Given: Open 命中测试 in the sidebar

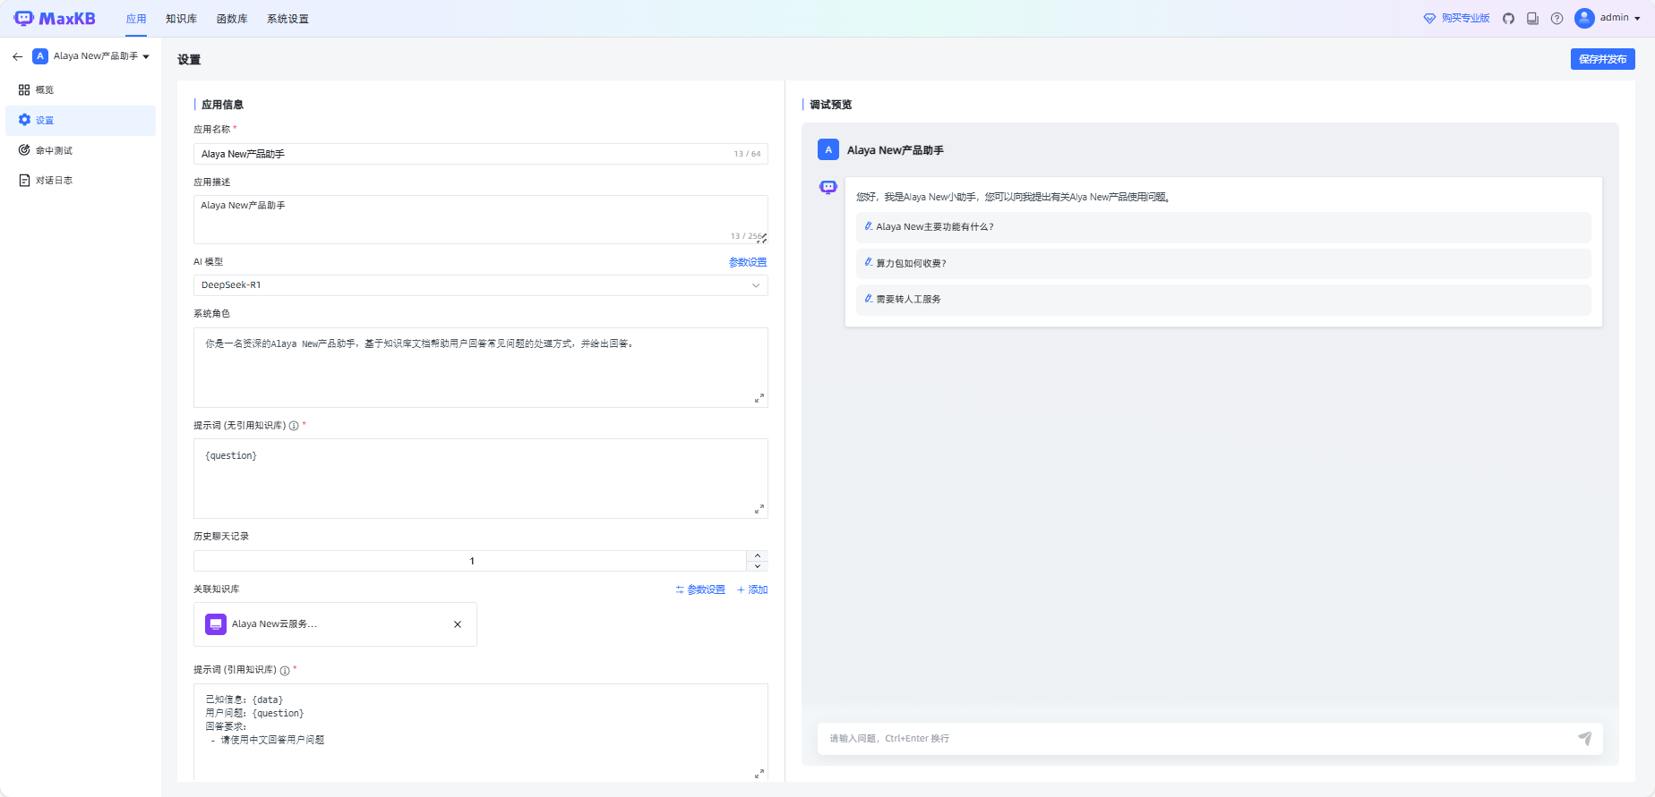Looking at the screenshot, I should click(54, 150).
